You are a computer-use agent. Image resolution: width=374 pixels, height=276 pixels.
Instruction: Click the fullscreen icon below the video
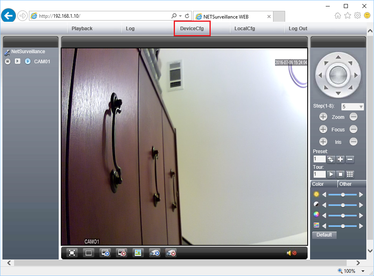tap(72, 253)
